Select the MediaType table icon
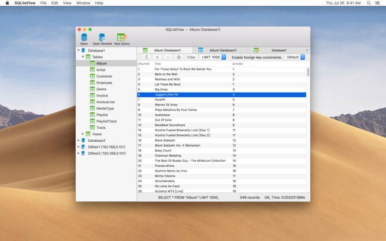The height and width of the screenshot is (241, 386). 92,108
